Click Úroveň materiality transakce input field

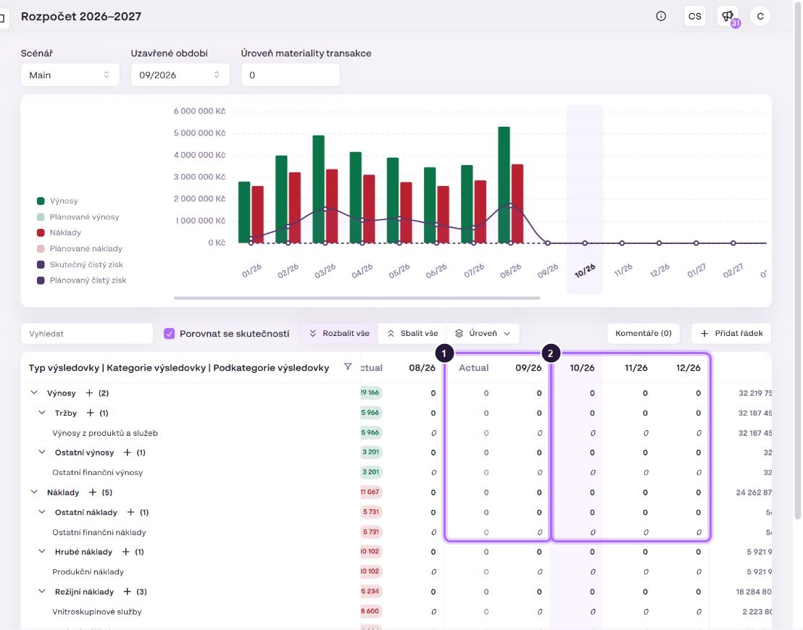(x=291, y=75)
